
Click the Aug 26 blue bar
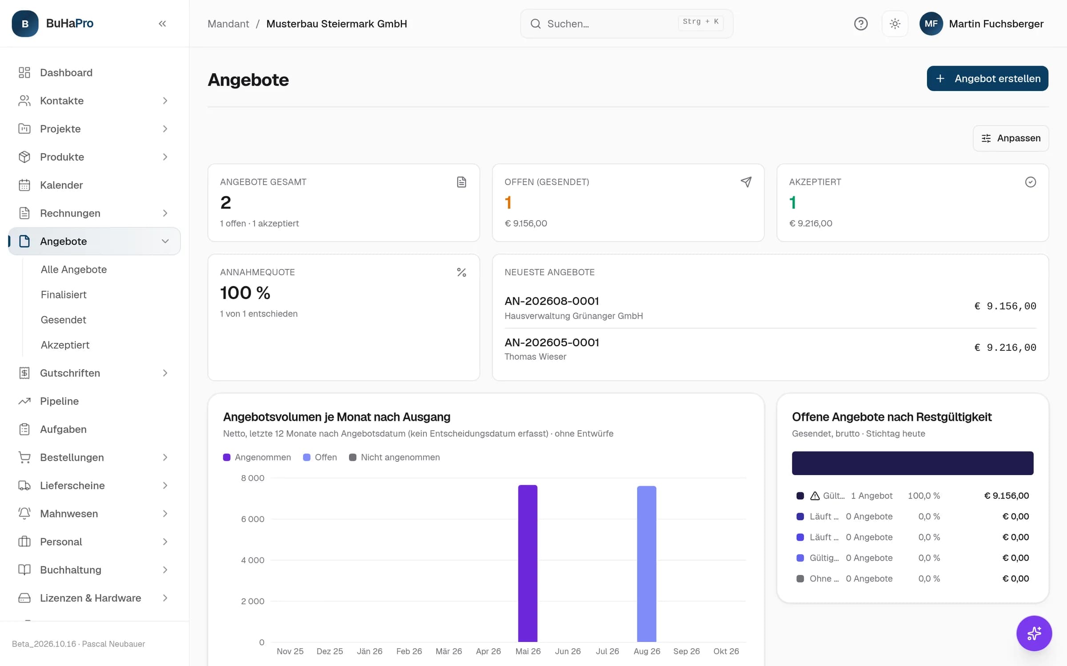tap(646, 564)
